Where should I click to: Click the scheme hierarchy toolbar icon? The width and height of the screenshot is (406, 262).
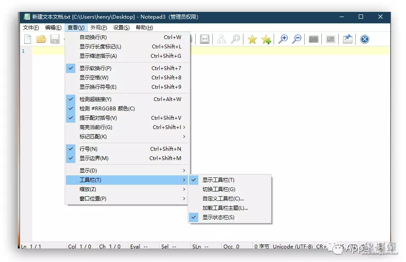pyautogui.click(x=221, y=39)
